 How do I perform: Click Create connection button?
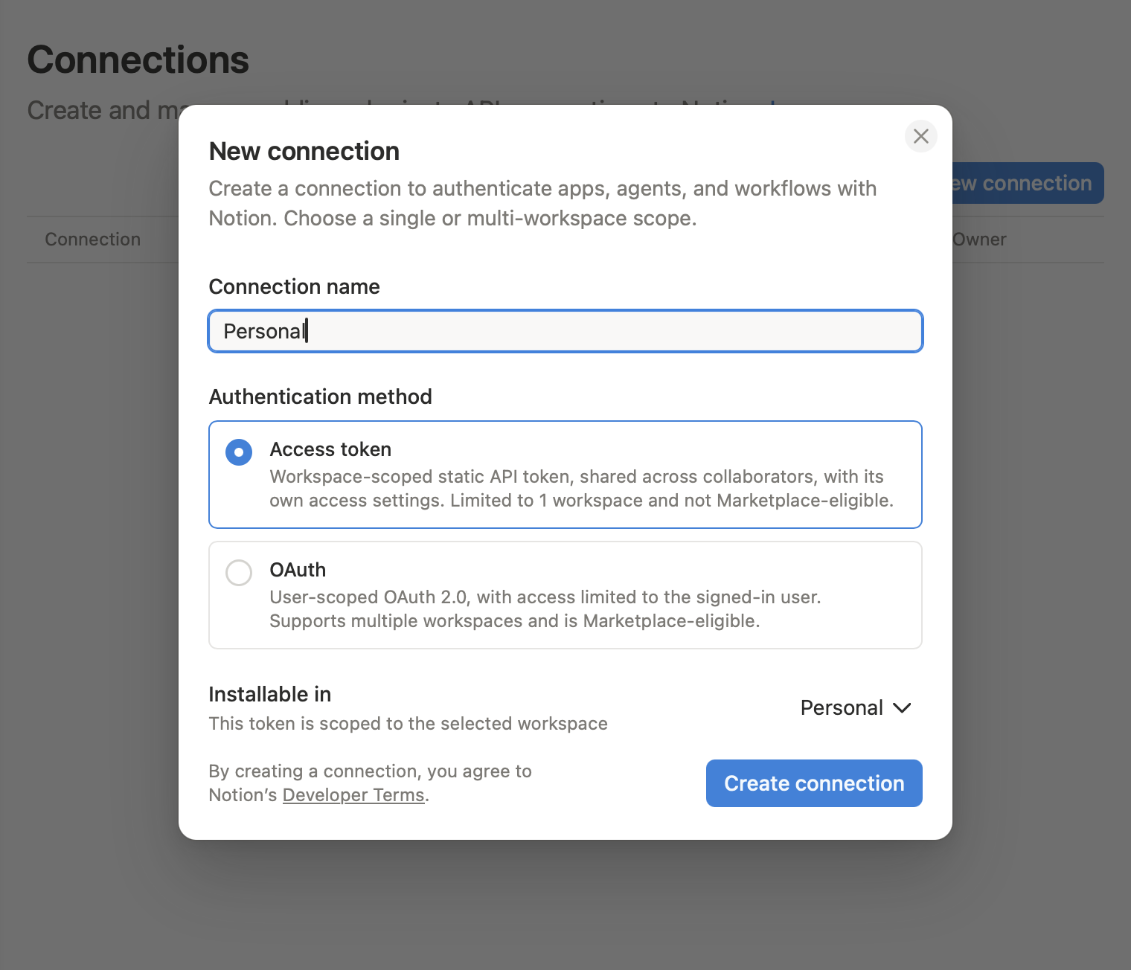(x=814, y=783)
